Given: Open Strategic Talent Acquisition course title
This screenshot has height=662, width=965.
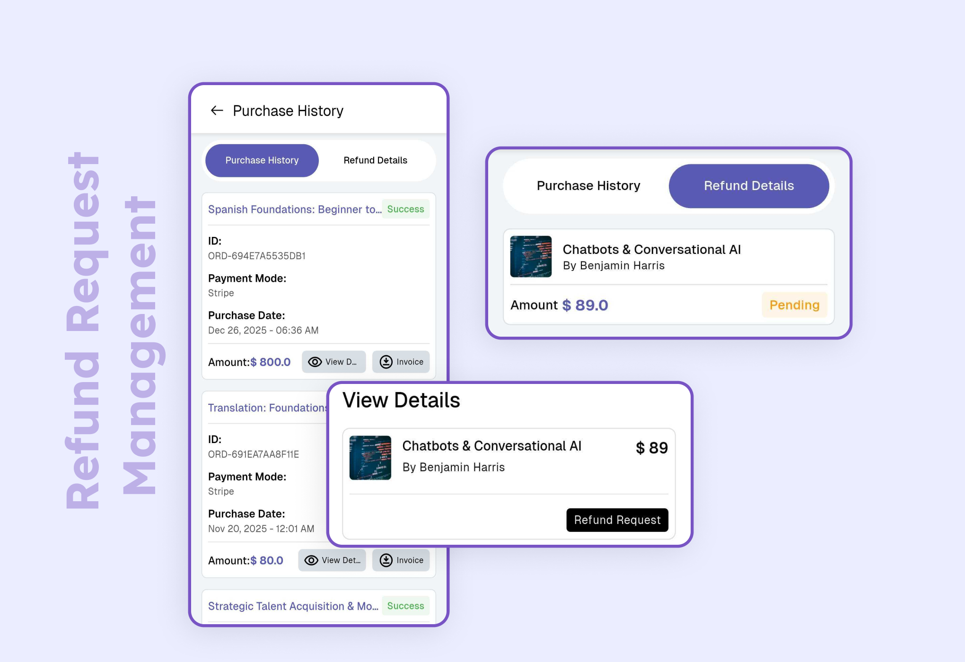Looking at the screenshot, I should tap(293, 606).
